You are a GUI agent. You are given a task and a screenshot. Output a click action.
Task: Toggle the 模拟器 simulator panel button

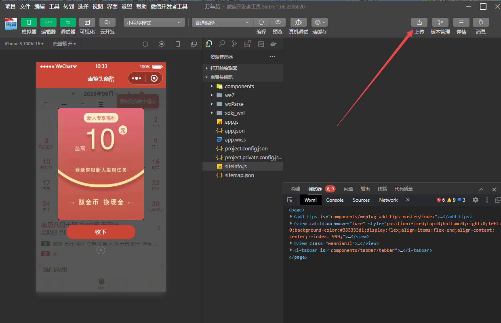pos(29,22)
